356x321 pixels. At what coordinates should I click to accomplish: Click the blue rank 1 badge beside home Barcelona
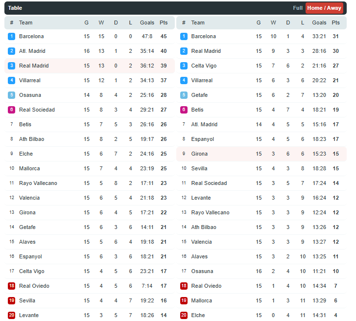click(x=12, y=36)
